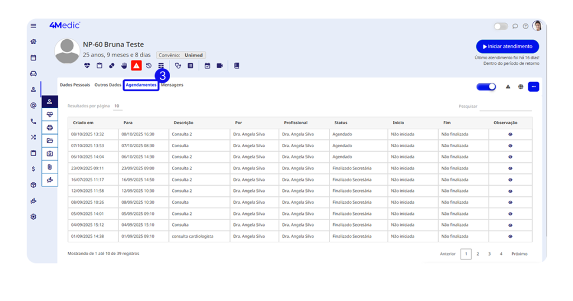
Task: Expand the blue three-dots more options button
Action: click(x=533, y=87)
